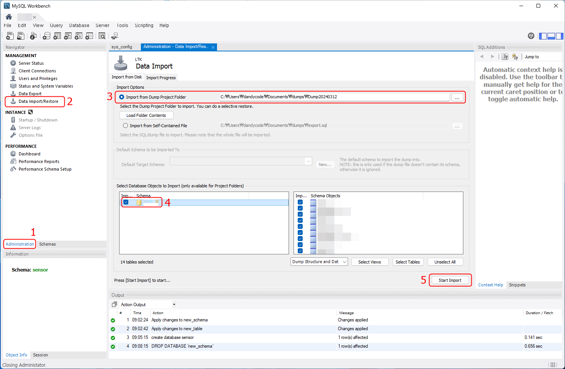Click the create new function toolbar icon
Screen dimensions: 565x369
coord(89,36)
